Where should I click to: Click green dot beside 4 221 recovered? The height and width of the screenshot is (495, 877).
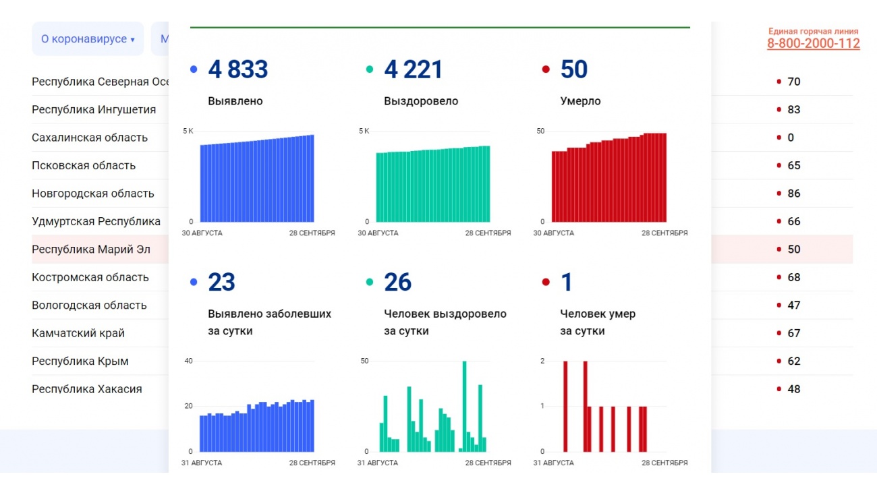[370, 69]
